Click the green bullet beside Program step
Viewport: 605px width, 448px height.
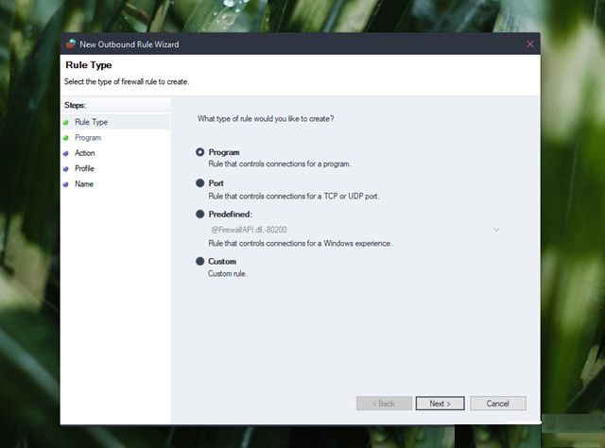(66, 138)
